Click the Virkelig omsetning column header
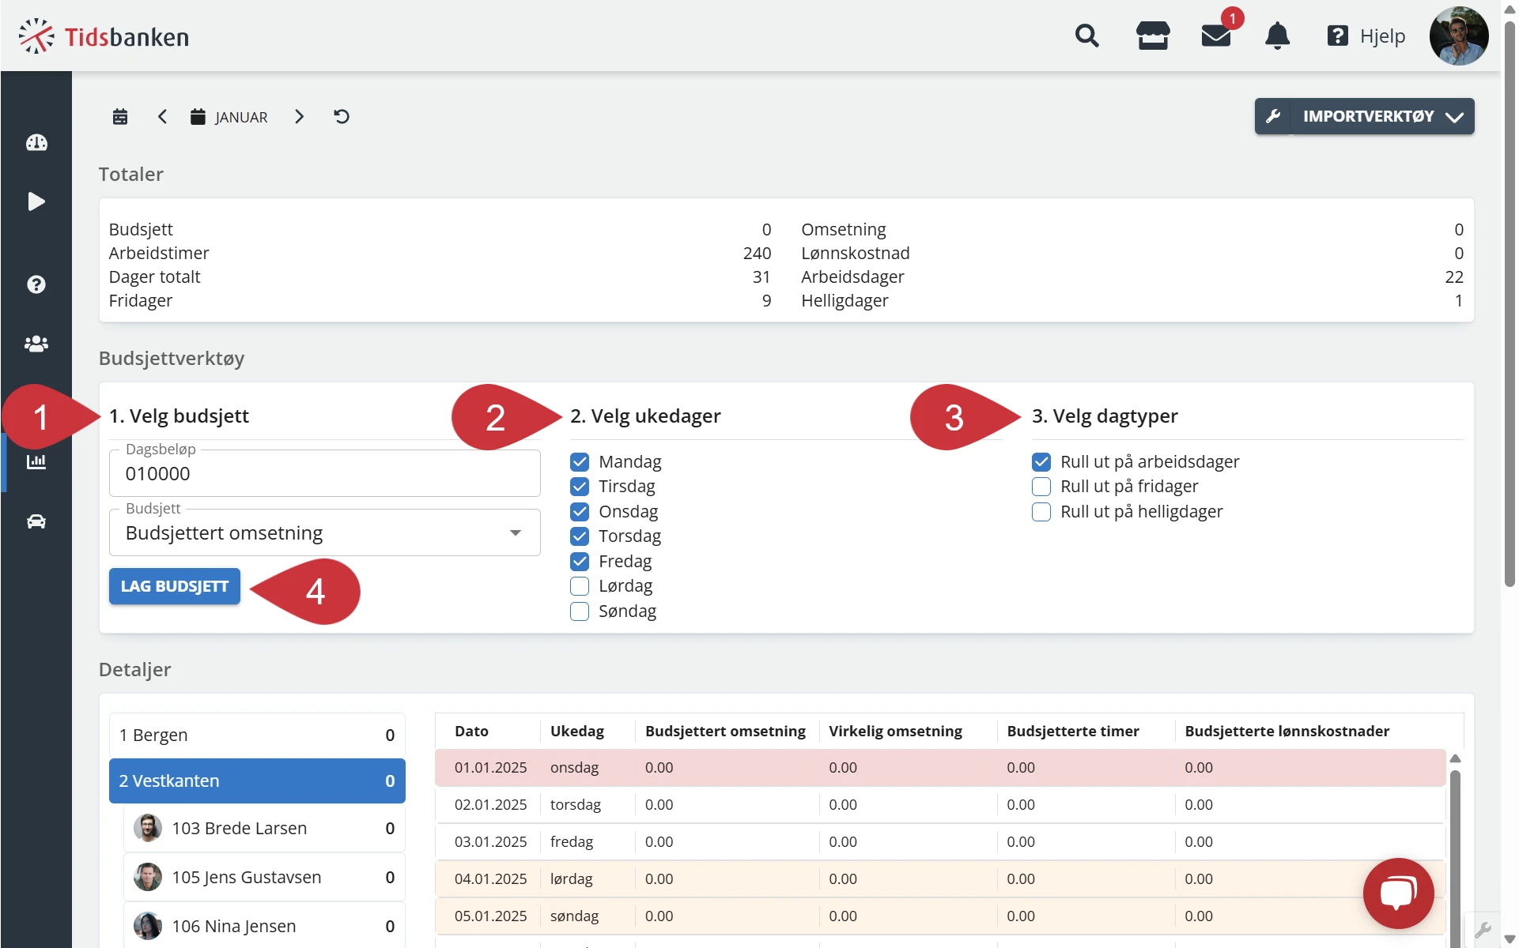Image resolution: width=1519 pixels, height=948 pixels. [895, 731]
